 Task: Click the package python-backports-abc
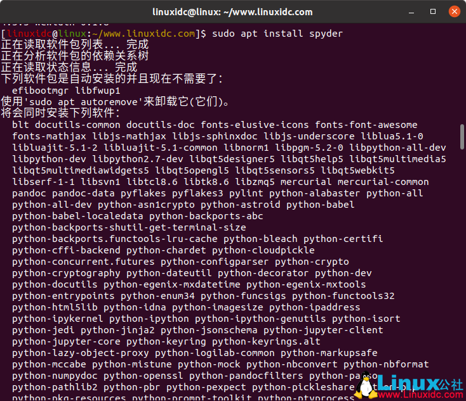click(x=206, y=216)
